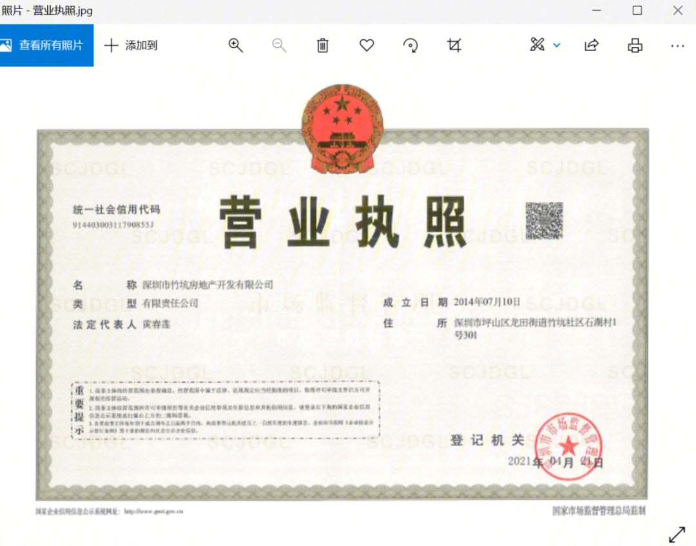This screenshot has width=696, height=546.
Task: Share the photo via share icon
Action: (591, 45)
